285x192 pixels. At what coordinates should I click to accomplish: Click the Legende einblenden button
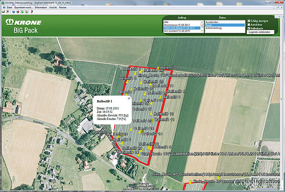click(261, 32)
